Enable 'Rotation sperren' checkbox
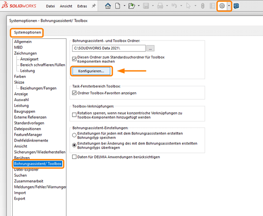263x216 pixels. pos(74,115)
